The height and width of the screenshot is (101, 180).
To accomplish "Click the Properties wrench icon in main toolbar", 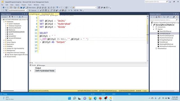I will click(102, 8).
